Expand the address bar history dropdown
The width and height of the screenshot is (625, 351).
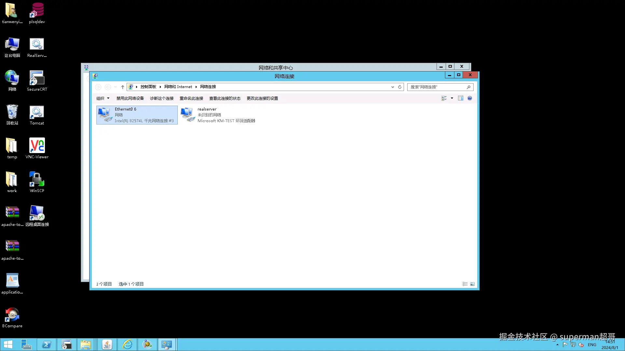[x=393, y=87]
